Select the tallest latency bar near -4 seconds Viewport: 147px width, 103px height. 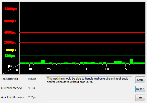pyautogui.click(x=131, y=61)
